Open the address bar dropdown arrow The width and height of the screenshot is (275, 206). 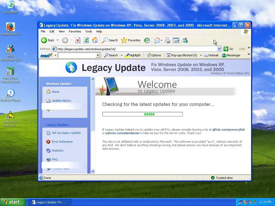[x=219, y=49]
